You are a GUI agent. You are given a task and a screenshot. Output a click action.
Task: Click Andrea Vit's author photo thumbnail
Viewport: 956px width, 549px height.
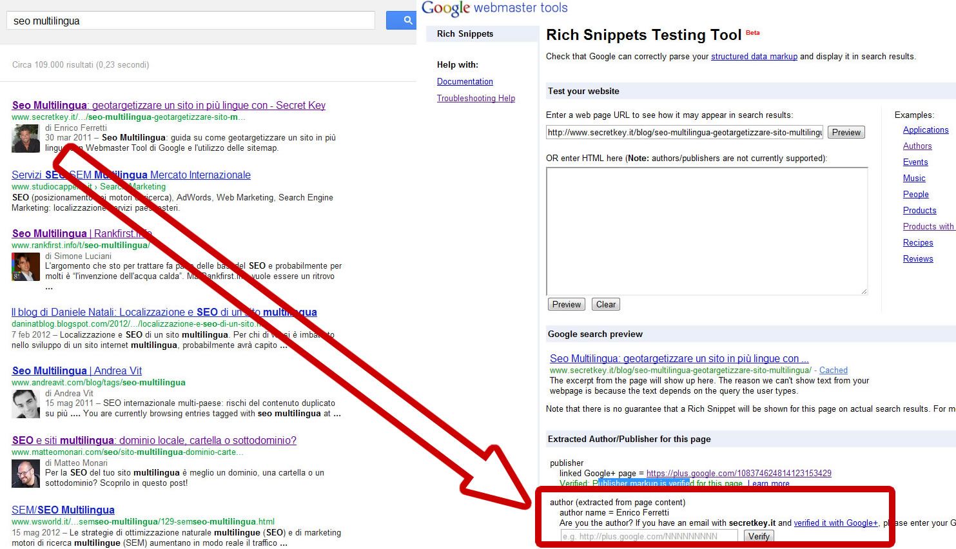click(x=26, y=404)
